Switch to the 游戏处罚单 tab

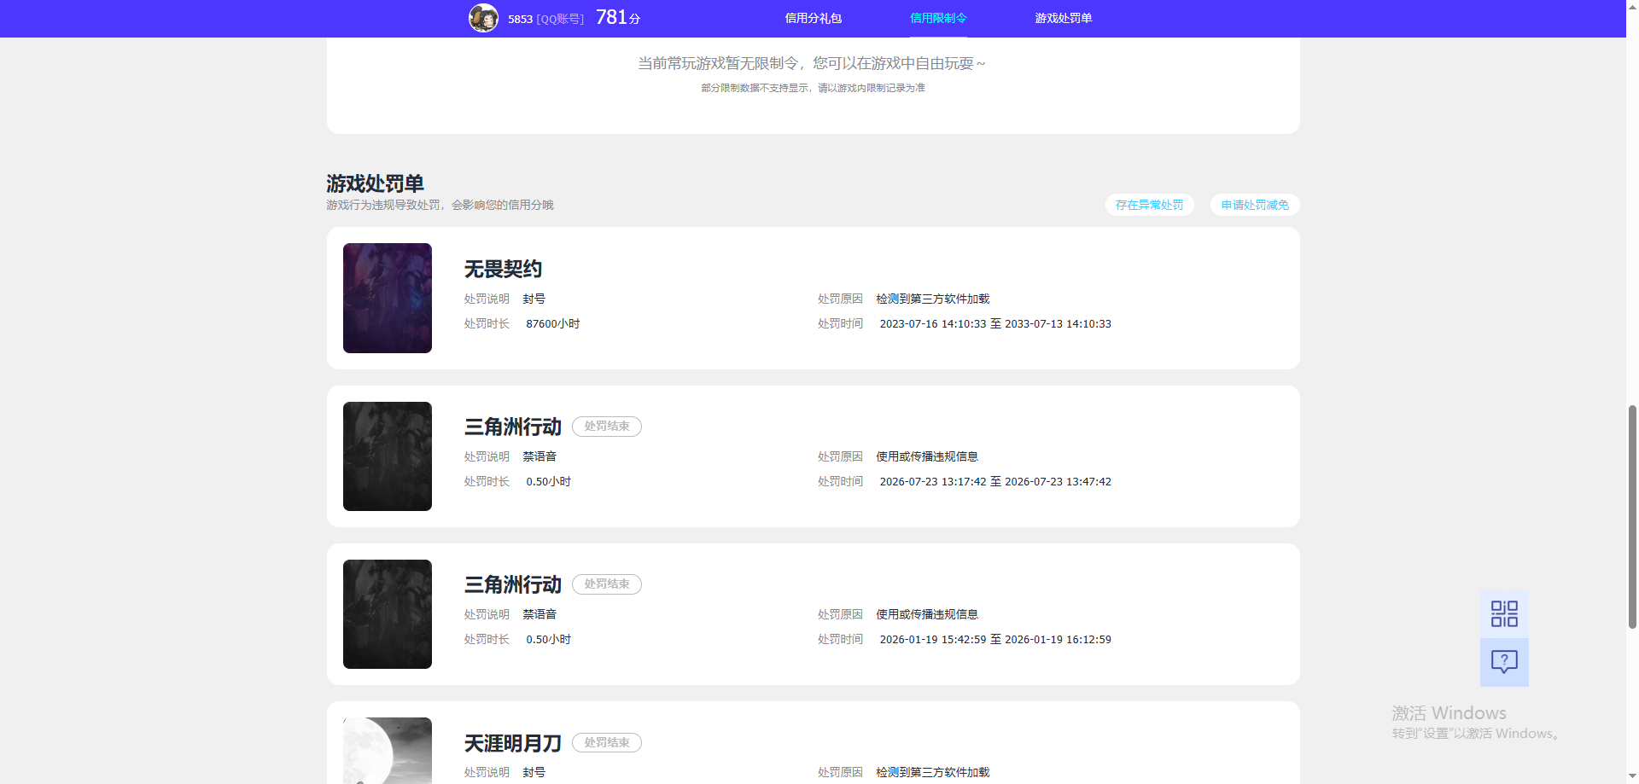click(x=1064, y=18)
